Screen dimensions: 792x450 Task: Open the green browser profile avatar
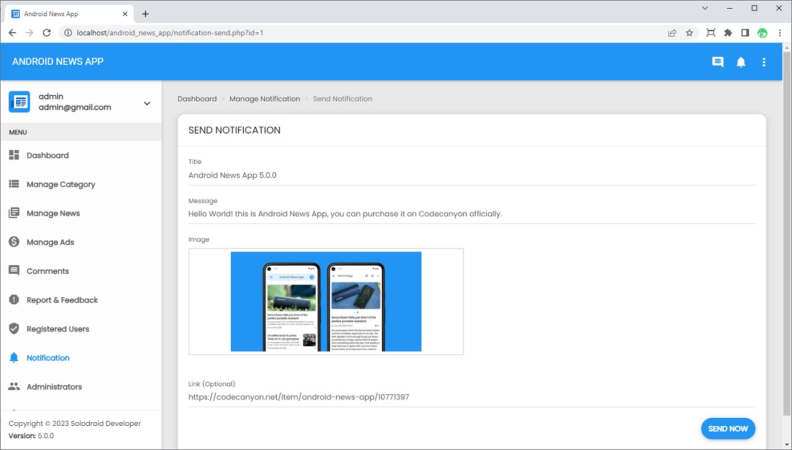coord(762,33)
